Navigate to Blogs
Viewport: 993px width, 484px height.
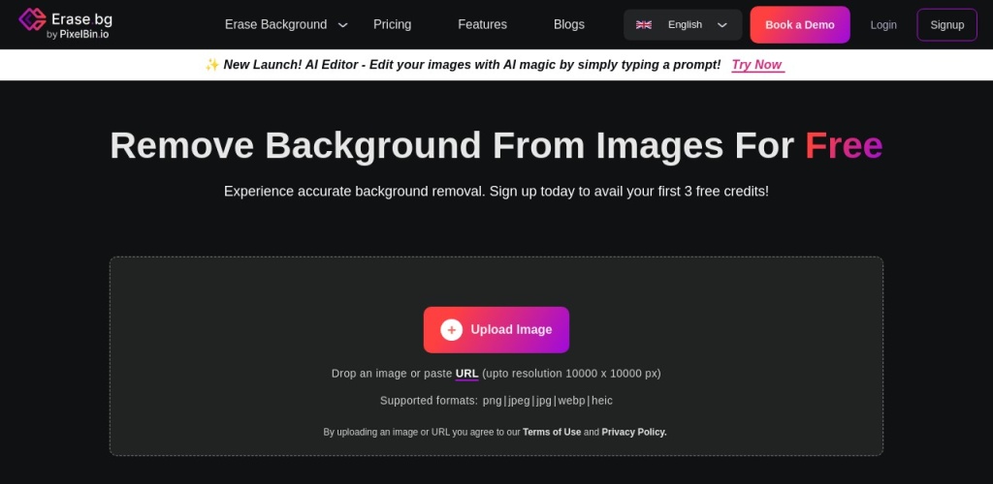(x=568, y=24)
